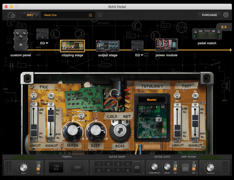Open the preset grid browser icon

[x=90, y=15]
